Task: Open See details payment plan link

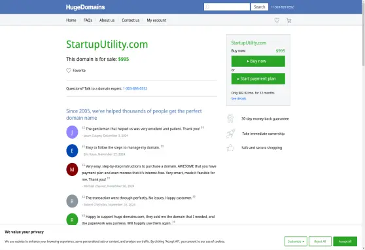Action: 239,99
